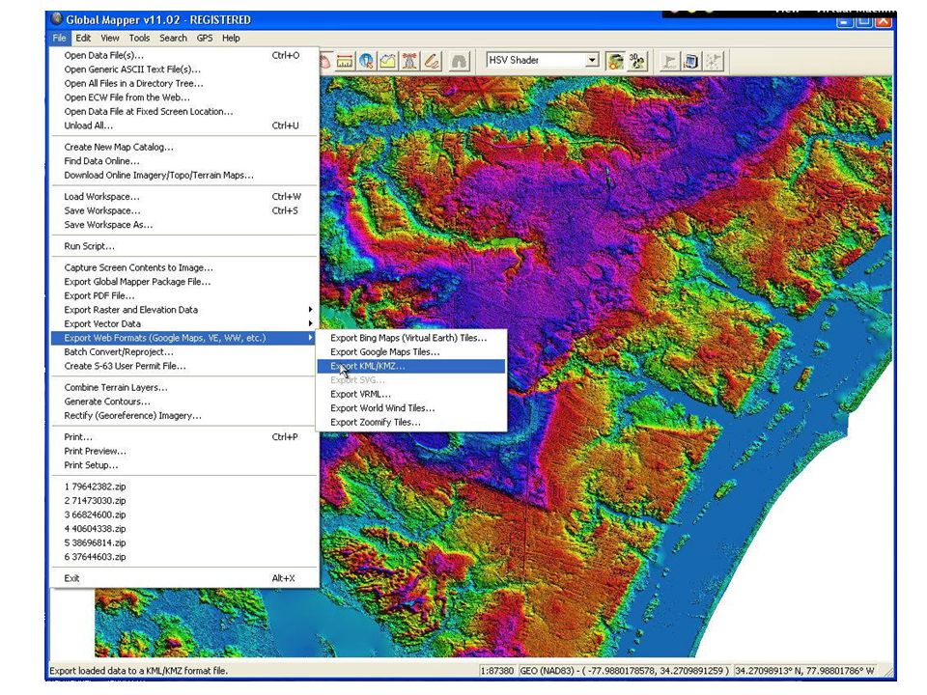Select the Path Profile tool icon
The image size is (927, 695).
388,60
